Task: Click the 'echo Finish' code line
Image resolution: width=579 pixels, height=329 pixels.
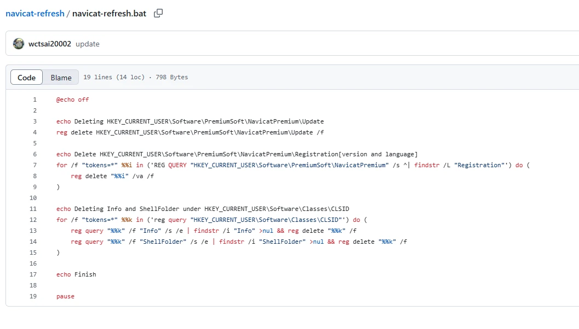Action: [x=76, y=274]
